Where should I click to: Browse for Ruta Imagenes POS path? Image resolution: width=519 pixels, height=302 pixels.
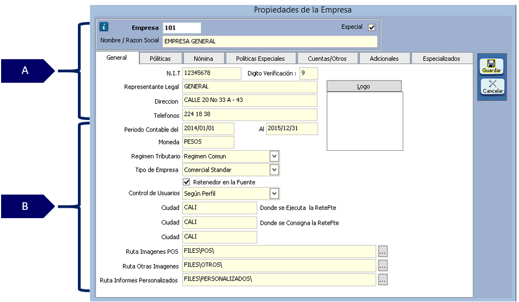pos(382,252)
